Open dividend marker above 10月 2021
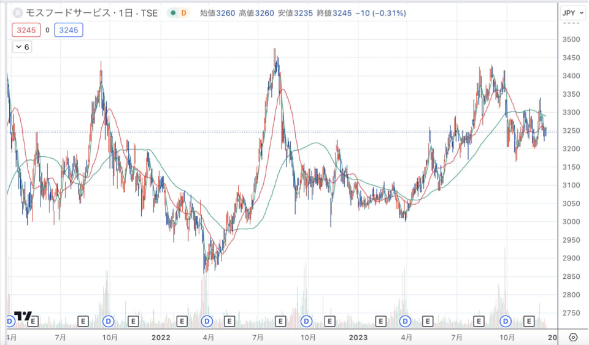 coord(109,321)
